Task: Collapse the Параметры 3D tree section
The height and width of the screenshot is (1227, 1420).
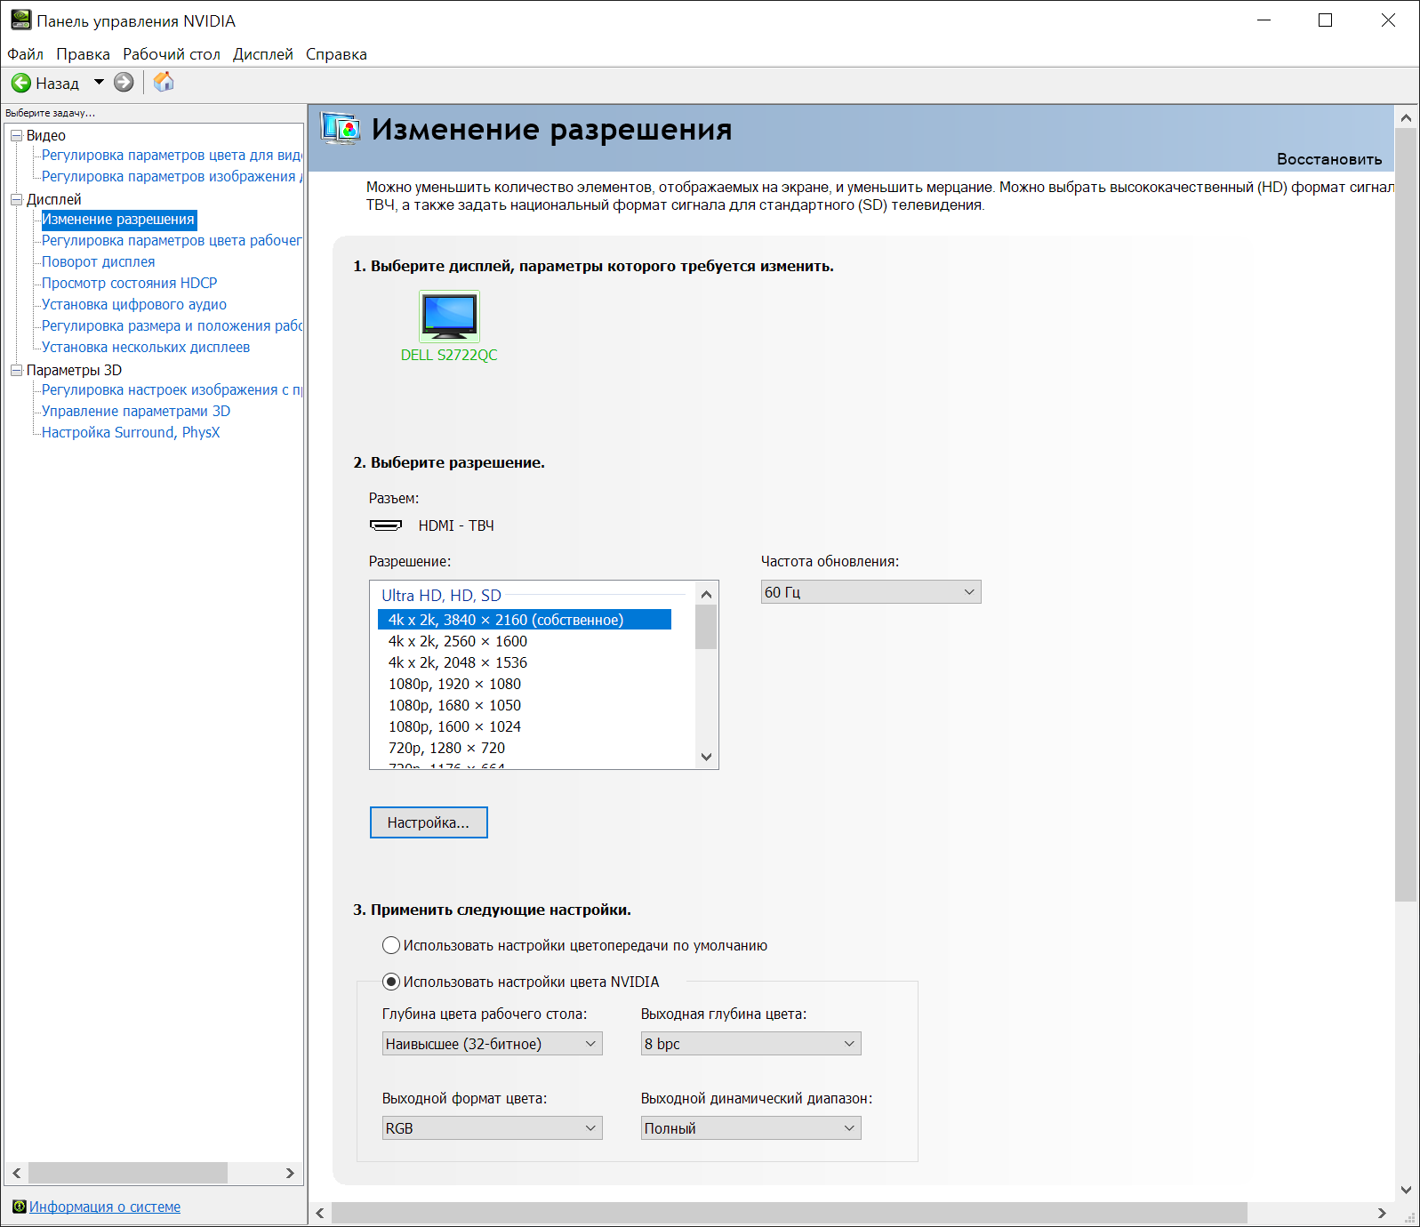Action: click(16, 371)
